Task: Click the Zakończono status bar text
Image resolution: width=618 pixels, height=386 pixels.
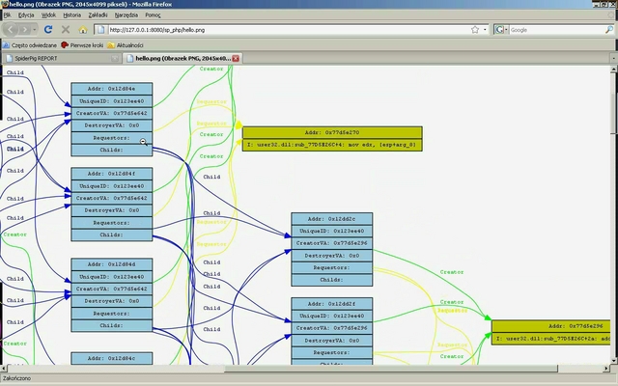Action: point(16,378)
